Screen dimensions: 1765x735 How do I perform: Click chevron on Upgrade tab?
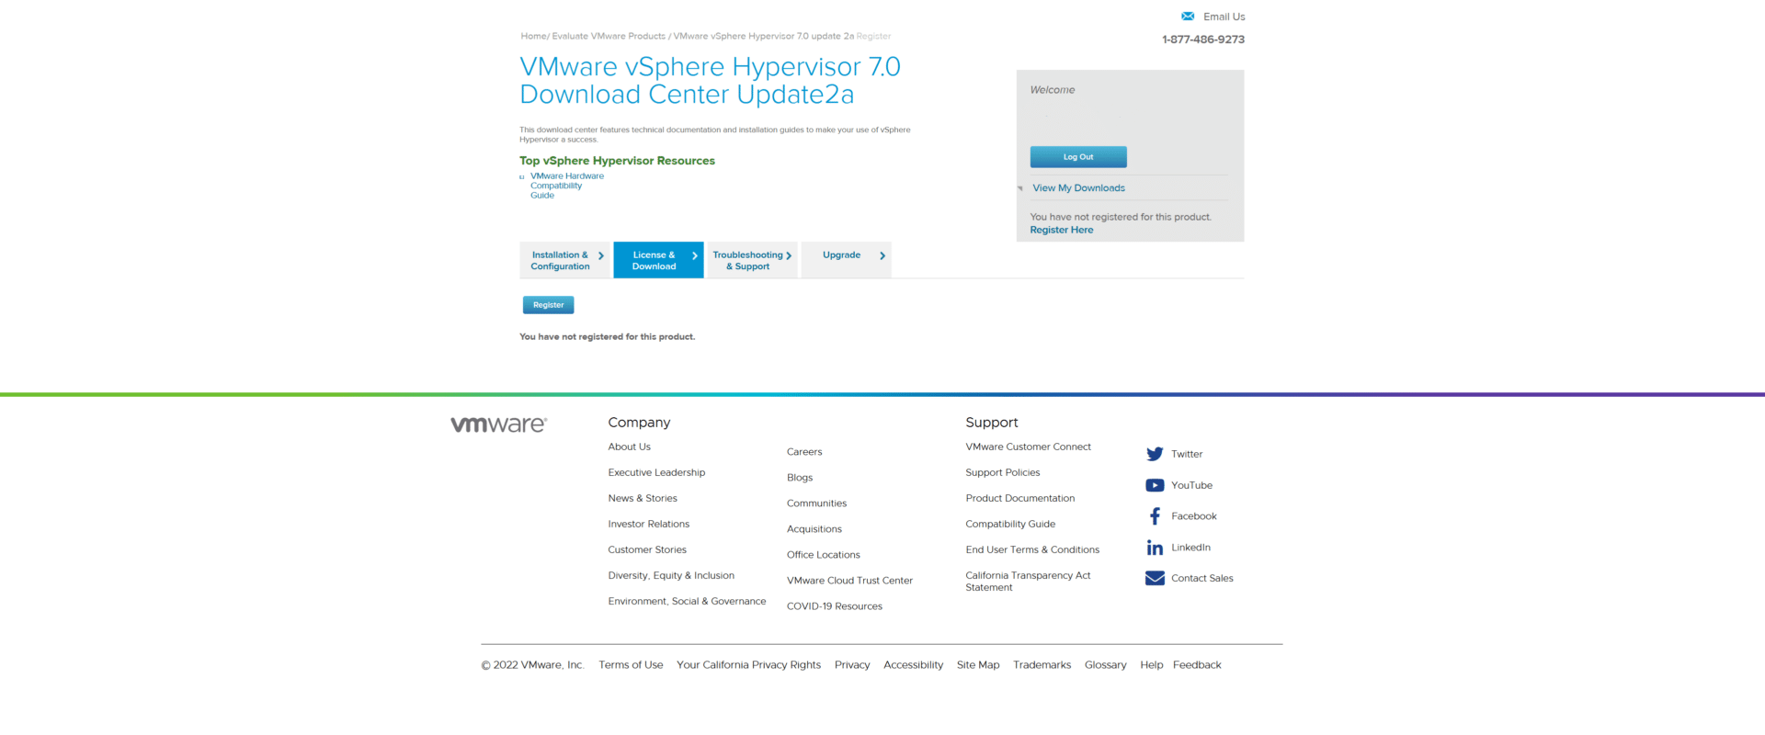click(882, 256)
